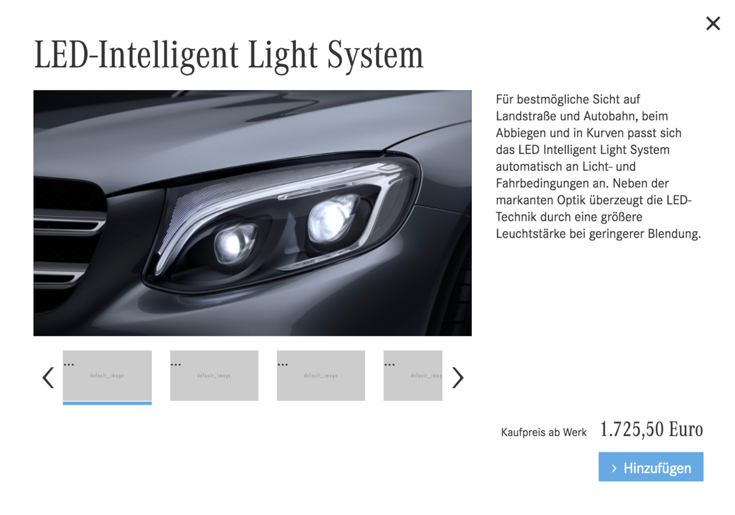Click the blue active indicator under first thumbnail
735x515 pixels.
(x=107, y=403)
